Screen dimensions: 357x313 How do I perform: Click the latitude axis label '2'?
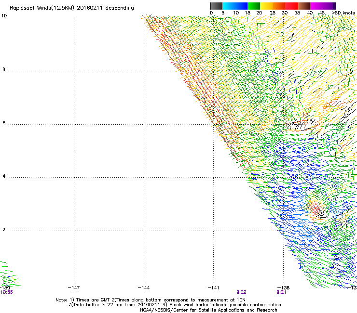pyautogui.click(x=4, y=229)
